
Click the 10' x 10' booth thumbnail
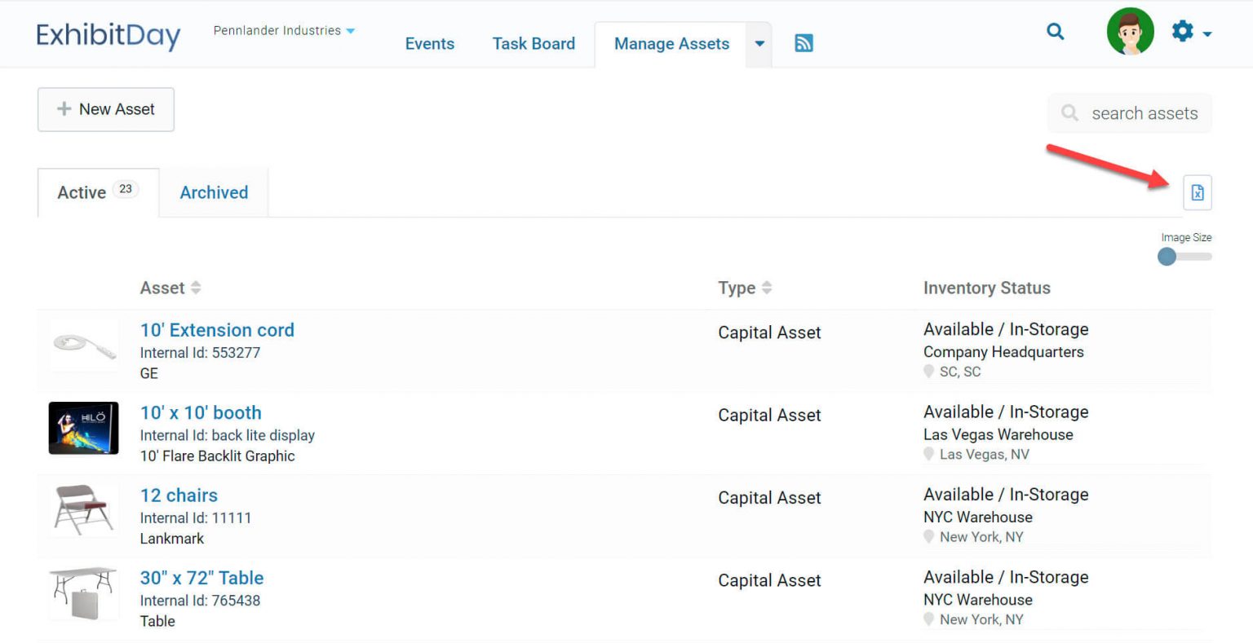pyautogui.click(x=82, y=428)
